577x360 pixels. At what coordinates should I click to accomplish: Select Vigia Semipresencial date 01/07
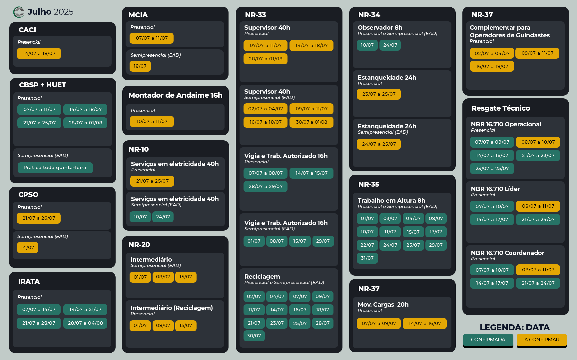pos(254,241)
